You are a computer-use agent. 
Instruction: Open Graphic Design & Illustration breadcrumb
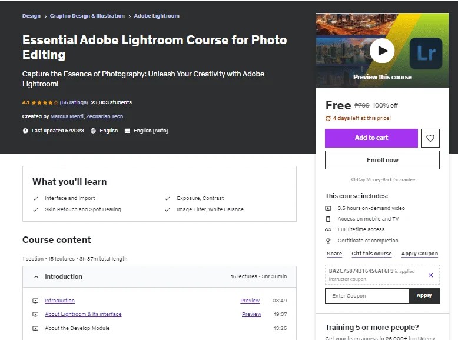tap(87, 16)
